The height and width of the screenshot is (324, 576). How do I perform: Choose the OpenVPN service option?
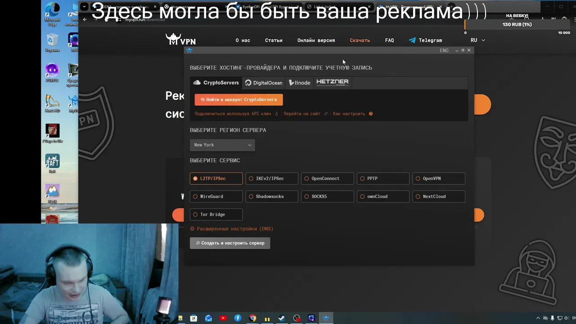[x=439, y=179]
